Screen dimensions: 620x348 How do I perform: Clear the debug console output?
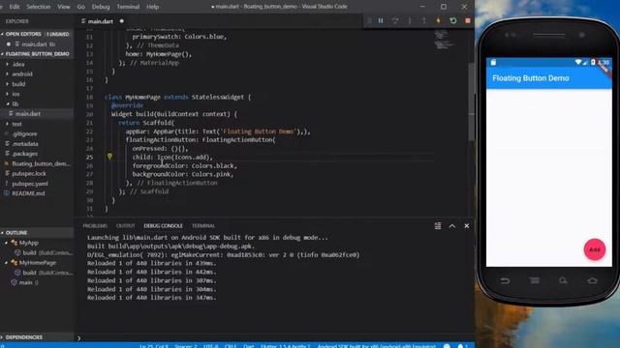438,225
